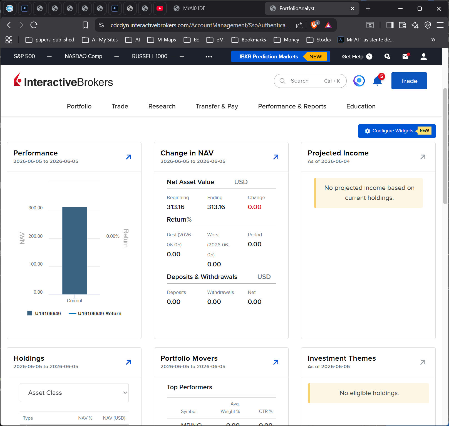
Task: Open the mail messages envelope icon
Action: 406,56
